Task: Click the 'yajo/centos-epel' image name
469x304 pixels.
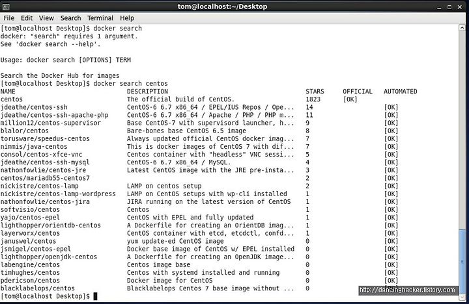Action: point(30,218)
